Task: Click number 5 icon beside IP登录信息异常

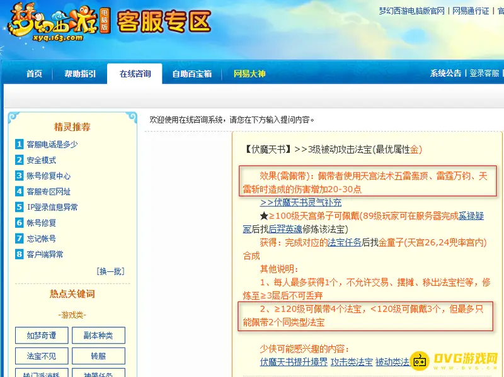Action: [20, 207]
